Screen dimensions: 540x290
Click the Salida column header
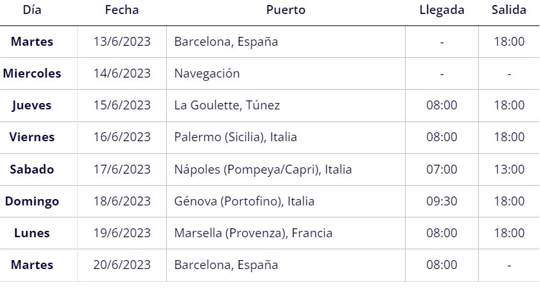(x=509, y=10)
